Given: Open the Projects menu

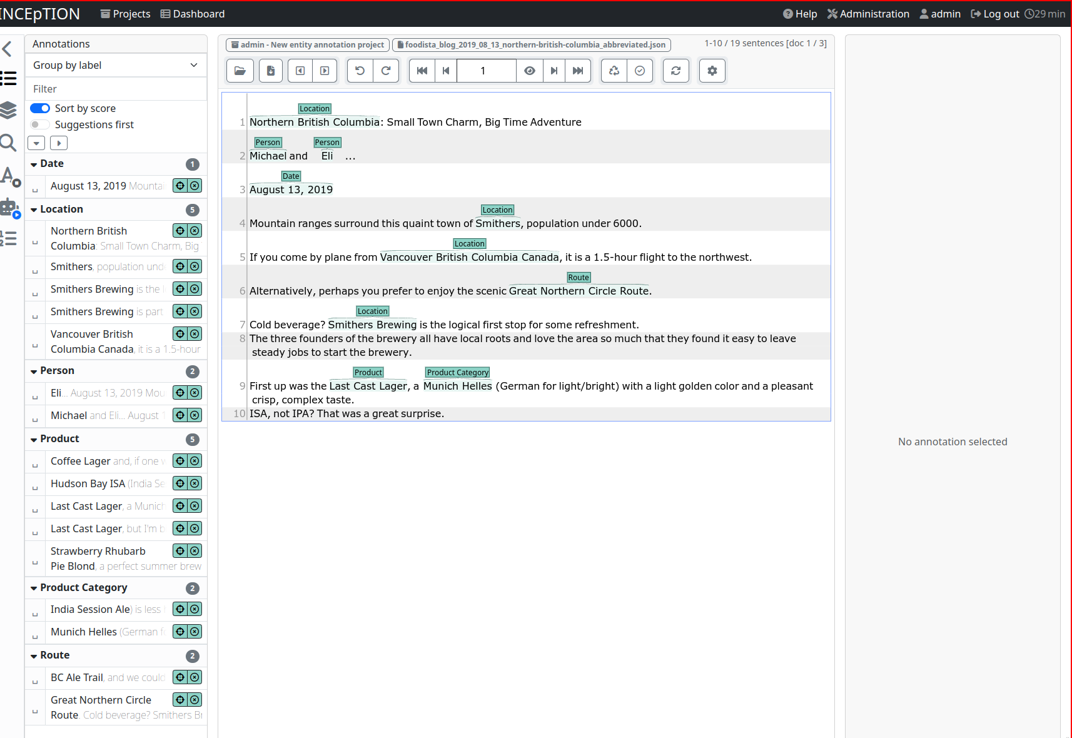Looking at the screenshot, I should click(125, 14).
